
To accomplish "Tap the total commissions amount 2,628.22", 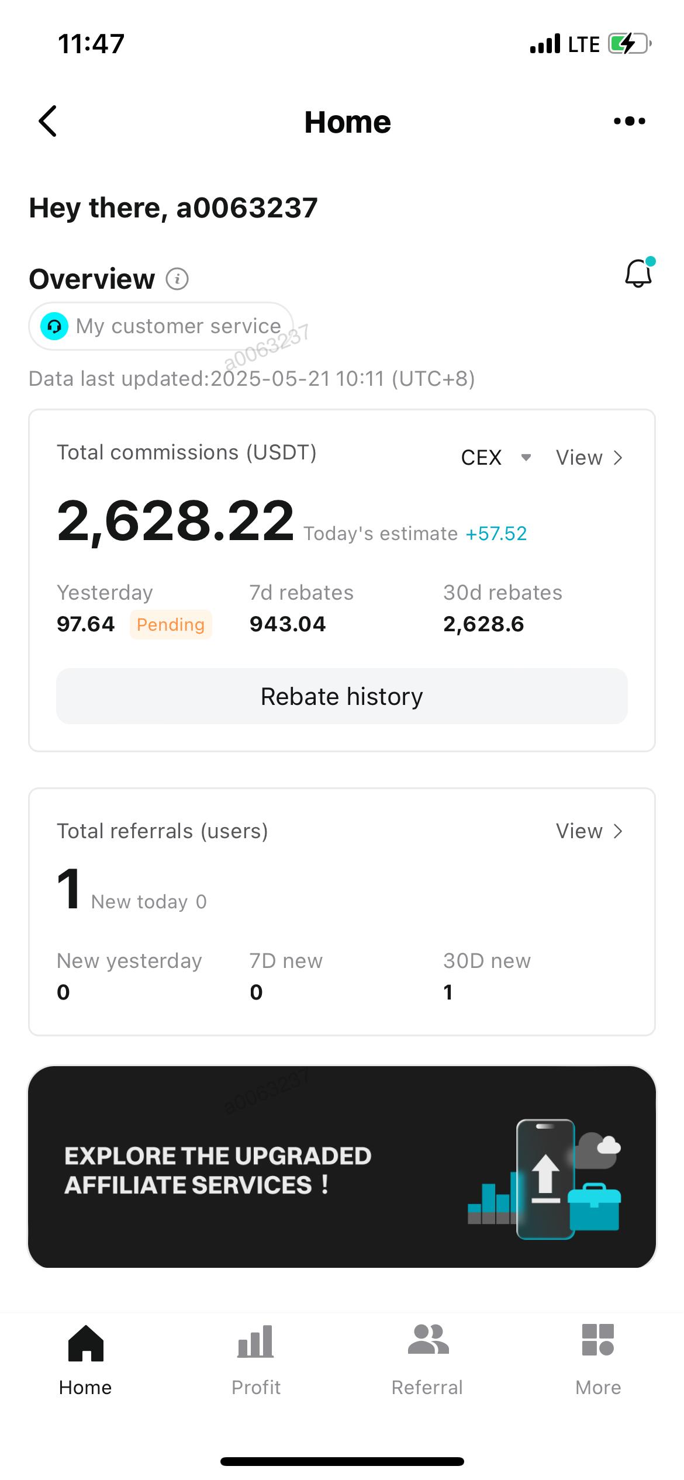I will 175,520.
